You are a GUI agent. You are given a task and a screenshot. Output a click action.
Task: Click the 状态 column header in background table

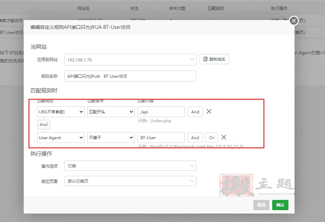coord(134,8)
